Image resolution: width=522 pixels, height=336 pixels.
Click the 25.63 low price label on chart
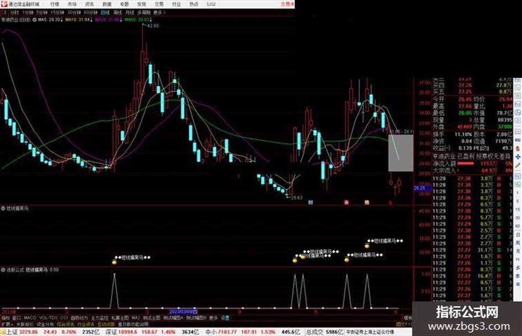click(x=297, y=198)
